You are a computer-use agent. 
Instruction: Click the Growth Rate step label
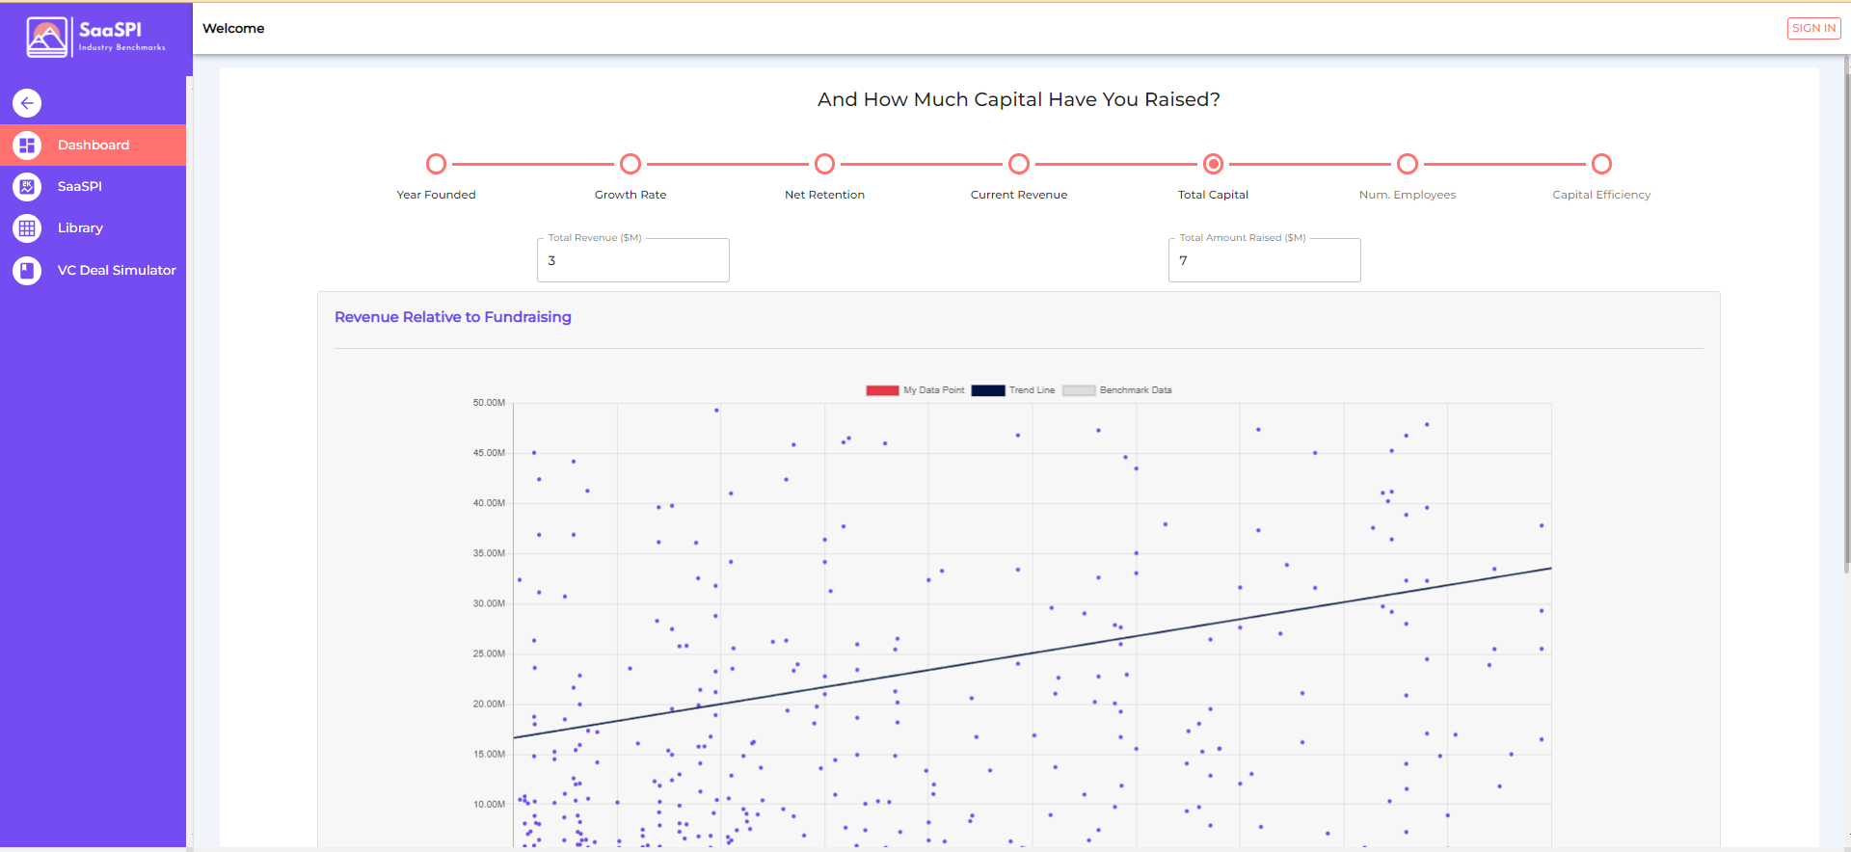coord(630,195)
